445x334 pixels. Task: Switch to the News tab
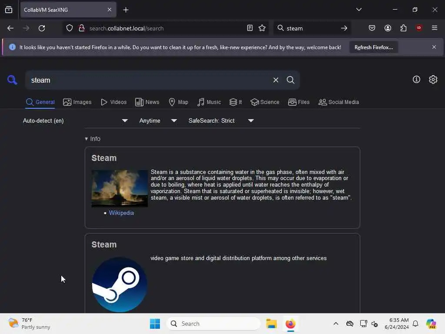147,102
